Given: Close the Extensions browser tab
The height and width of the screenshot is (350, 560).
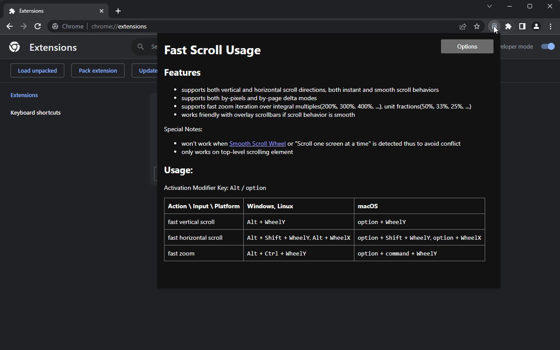Looking at the screenshot, I should click(101, 11).
